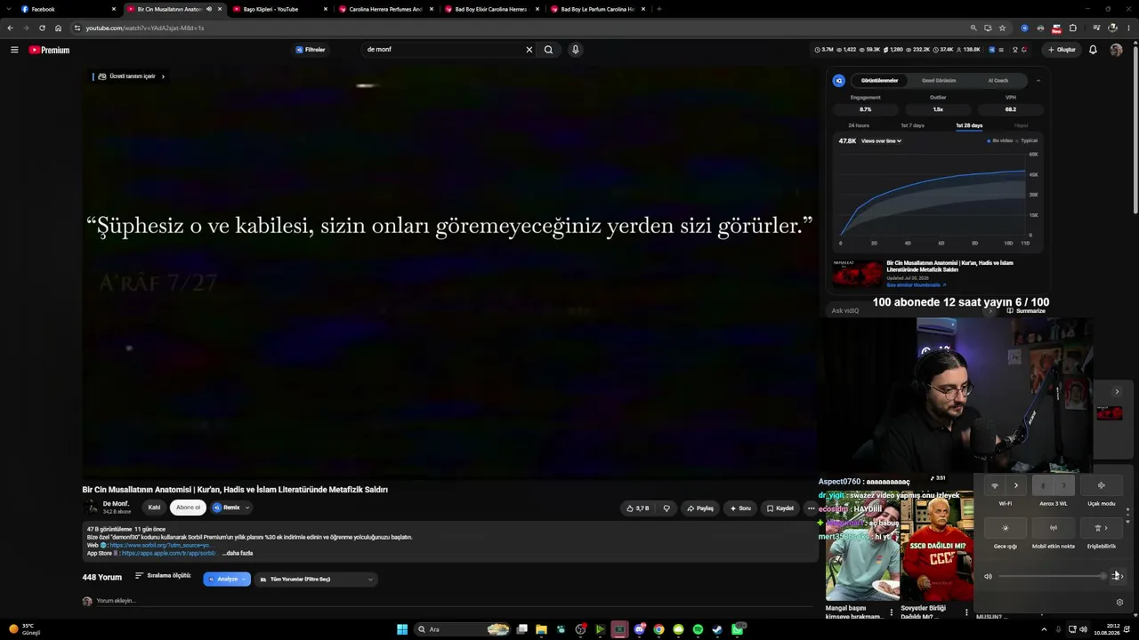Toggle Gece ışığı night light
Screen dimensions: 1139x640
[x=1006, y=528]
